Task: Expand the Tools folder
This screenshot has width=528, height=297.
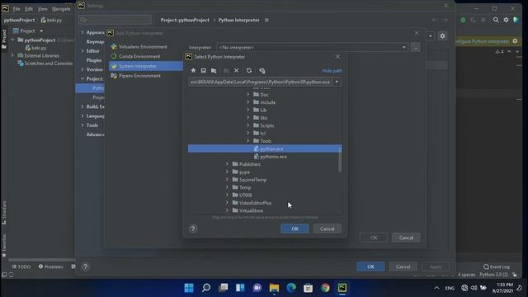Action: coord(248,141)
